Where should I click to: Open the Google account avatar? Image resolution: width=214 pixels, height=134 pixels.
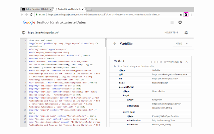(180, 22)
